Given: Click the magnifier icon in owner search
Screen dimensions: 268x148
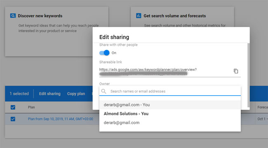Looking at the screenshot, I should pos(103,91).
